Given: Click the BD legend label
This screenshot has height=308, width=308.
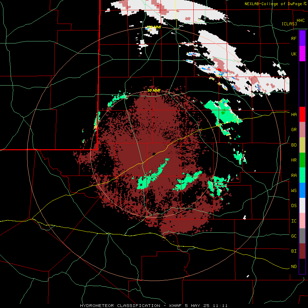Looking at the screenshot, I should [x=294, y=145].
